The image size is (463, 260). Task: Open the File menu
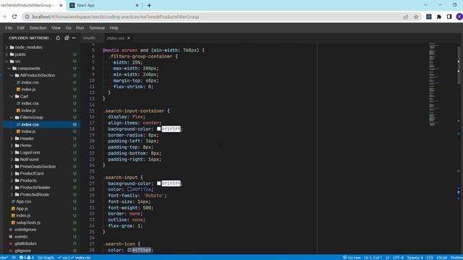[x=9, y=27]
